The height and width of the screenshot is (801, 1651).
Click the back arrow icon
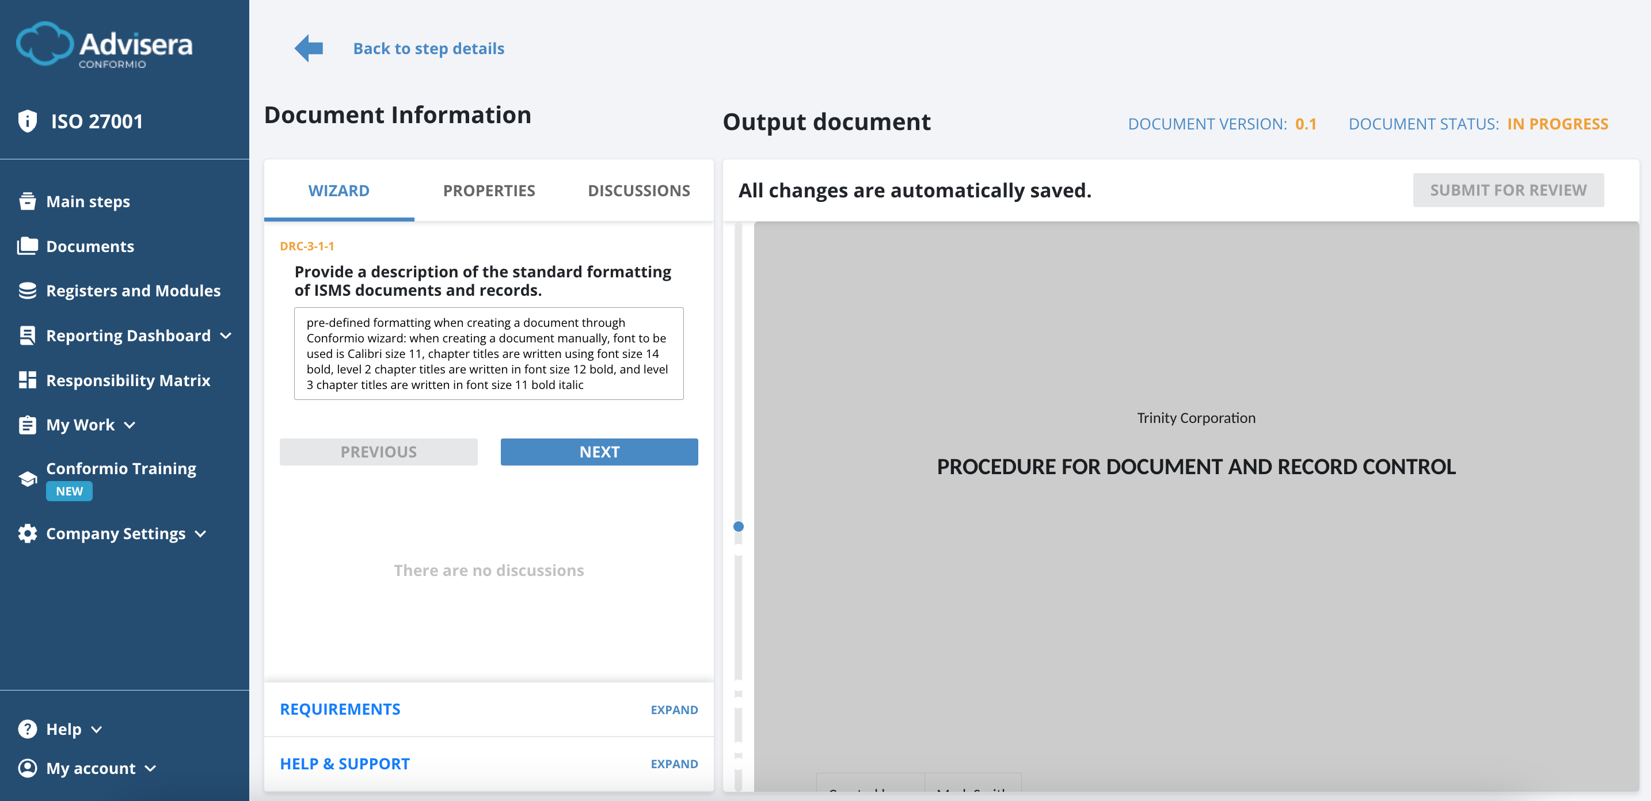[309, 48]
